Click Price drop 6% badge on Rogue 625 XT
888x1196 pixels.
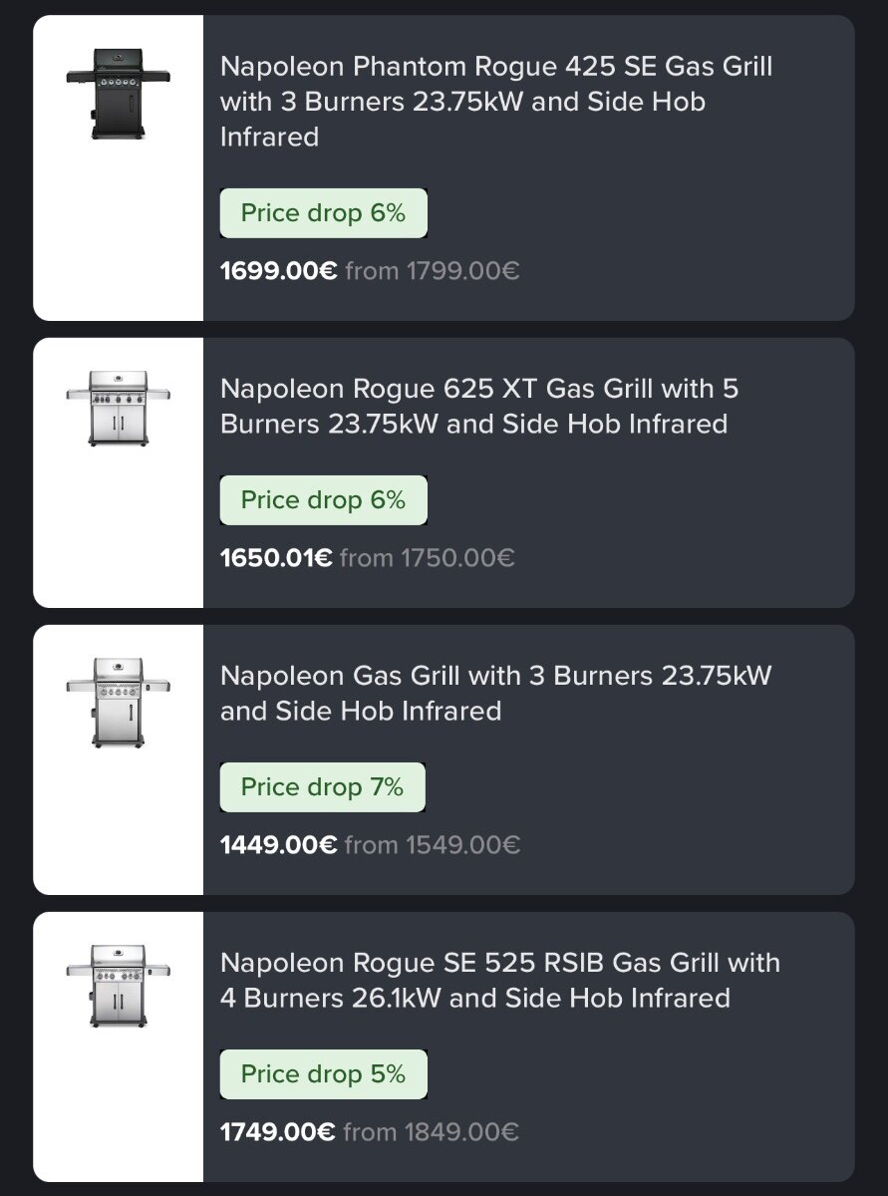coord(324,500)
